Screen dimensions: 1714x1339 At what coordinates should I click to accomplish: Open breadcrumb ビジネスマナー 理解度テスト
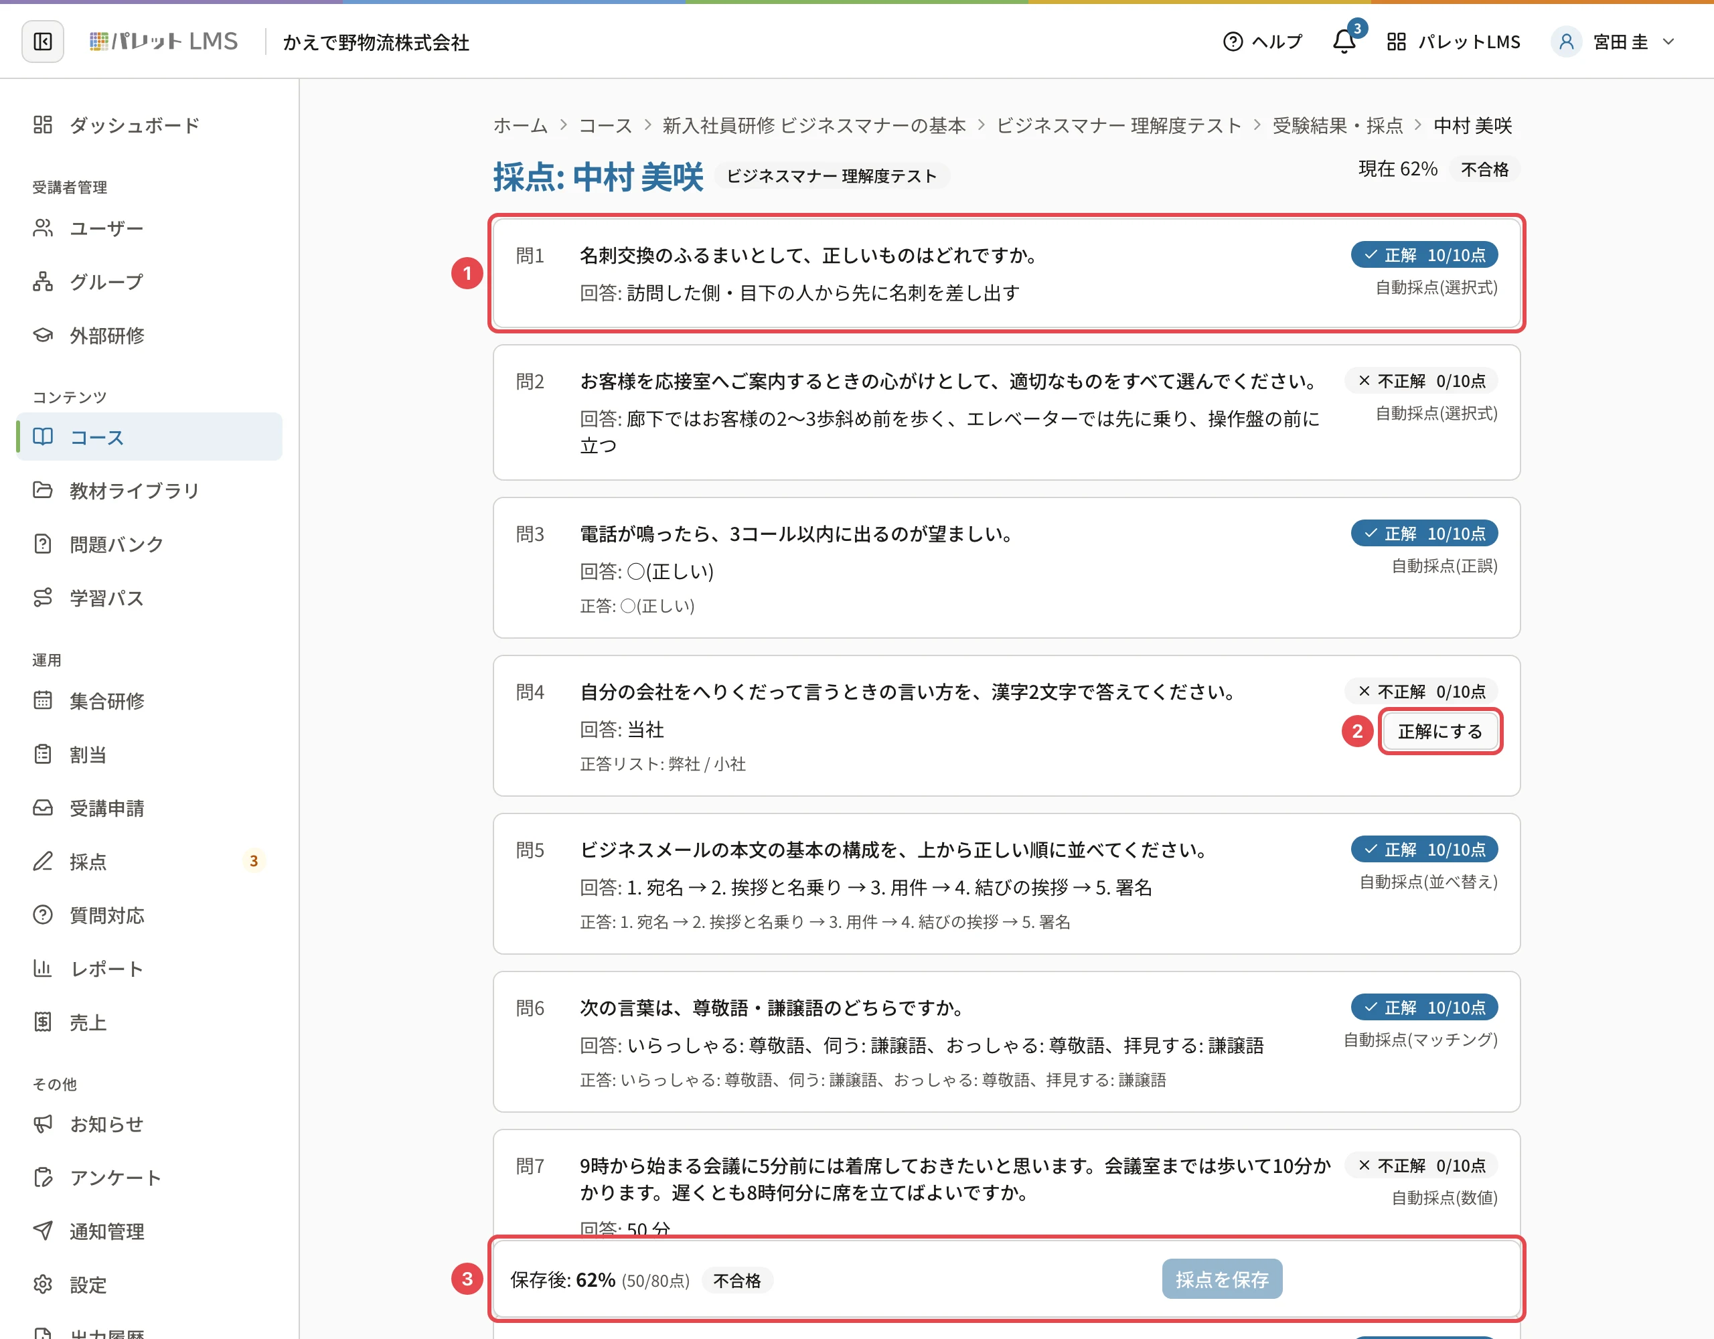[x=1118, y=126]
